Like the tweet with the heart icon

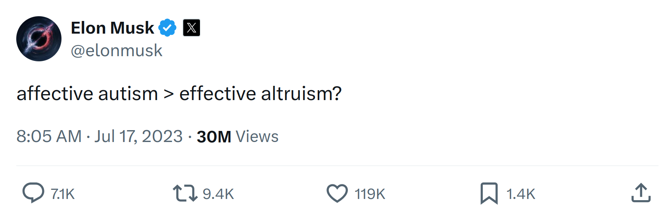(337, 193)
